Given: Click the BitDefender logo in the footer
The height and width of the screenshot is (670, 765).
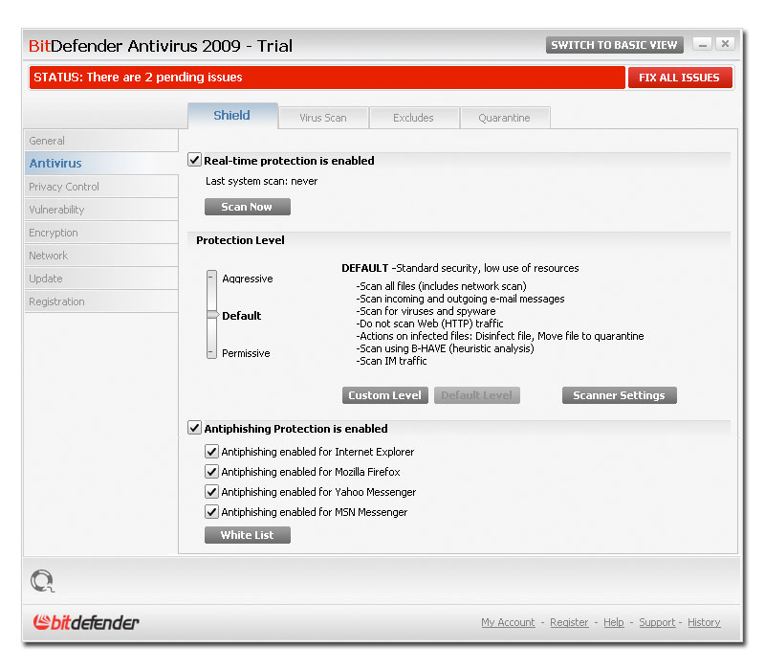Looking at the screenshot, I should click(84, 622).
